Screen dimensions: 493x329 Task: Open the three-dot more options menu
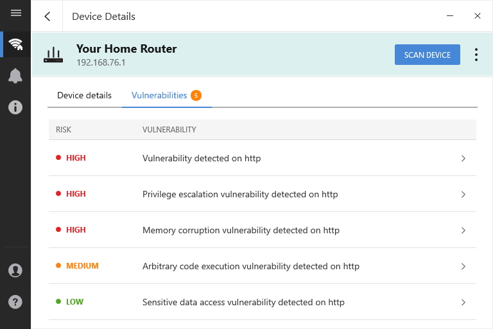(476, 55)
